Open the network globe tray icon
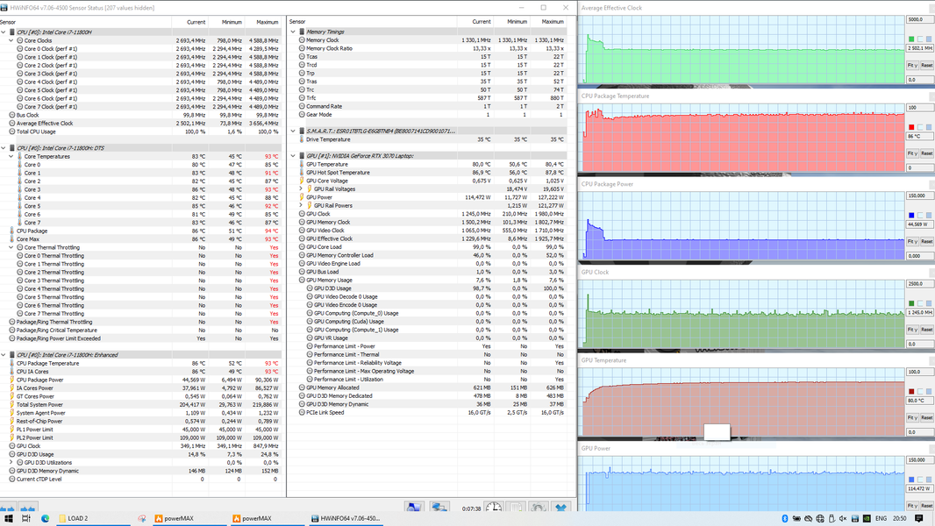This screenshot has height=526, width=935. [820, 519]
